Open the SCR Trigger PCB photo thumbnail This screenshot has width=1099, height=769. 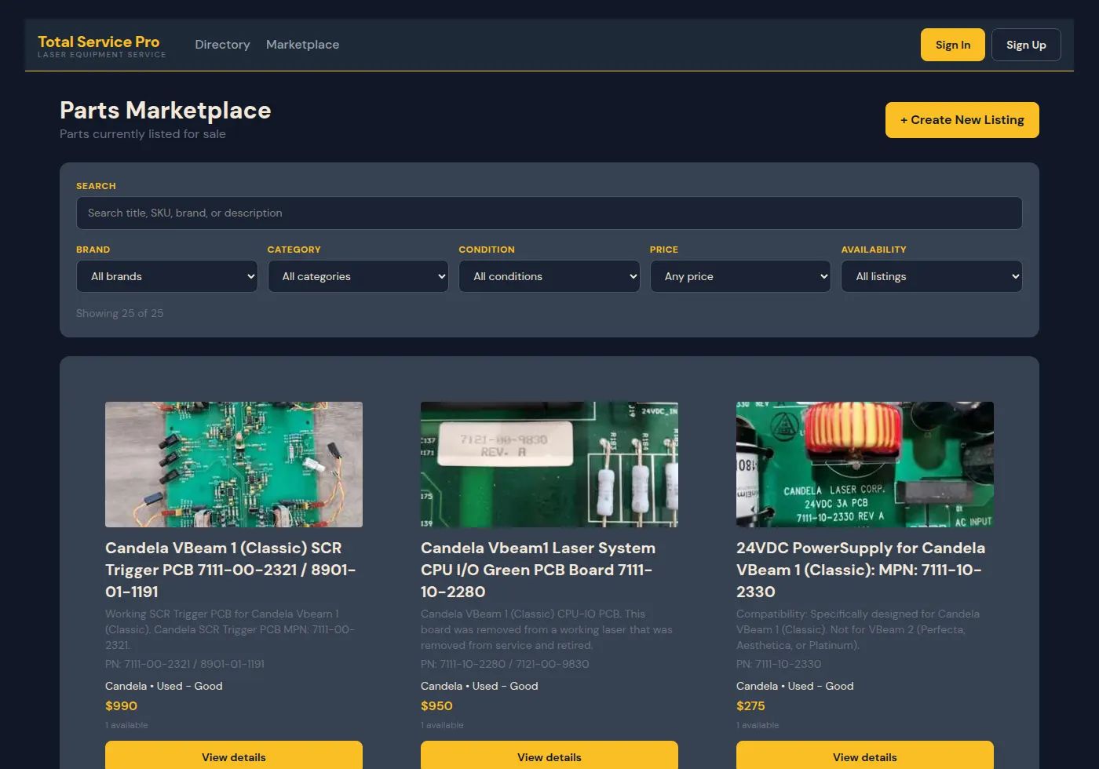(x=234, y=465)
